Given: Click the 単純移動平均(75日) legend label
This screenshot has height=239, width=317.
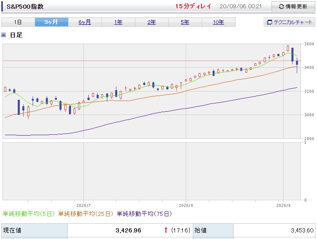Looking at the screenshot, I should tap(144, 213).
